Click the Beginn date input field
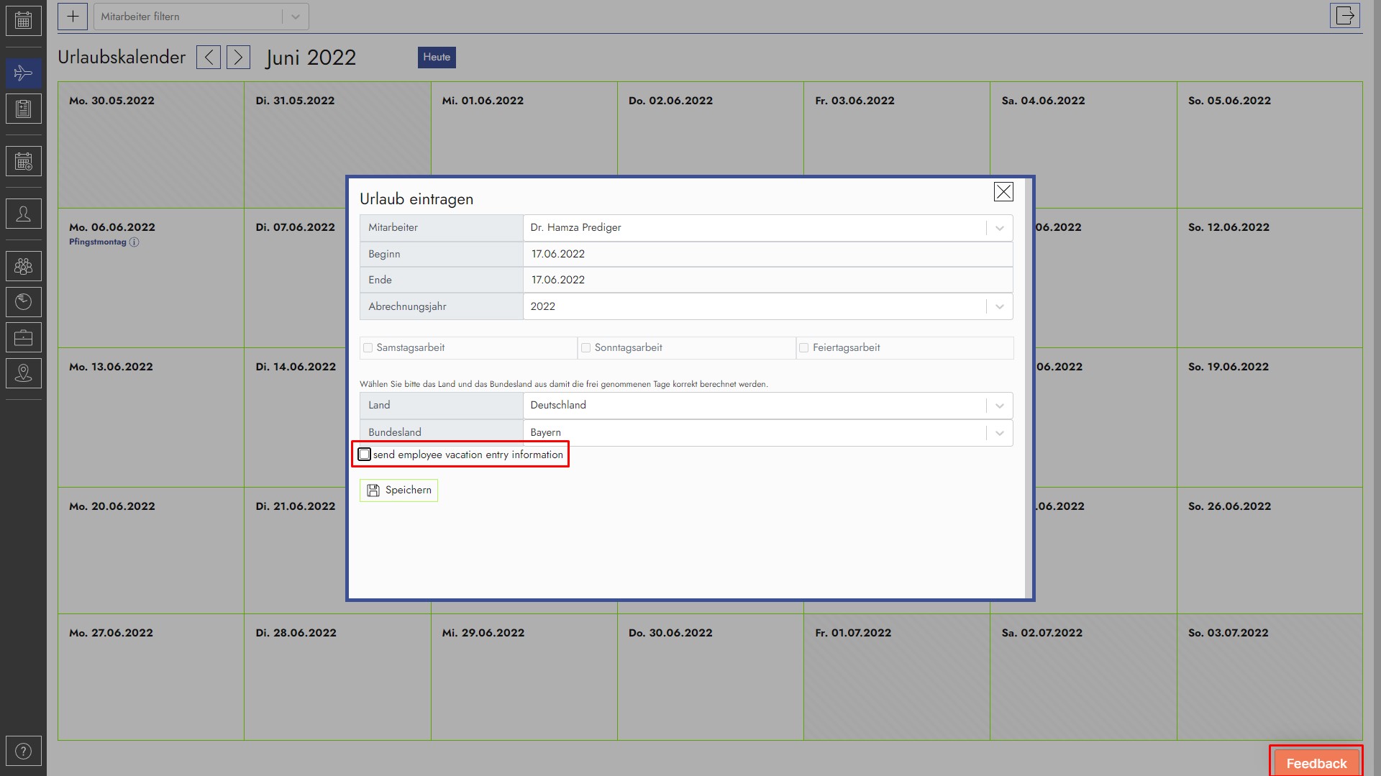The image size is (1381, 776). tap(767, 255)
